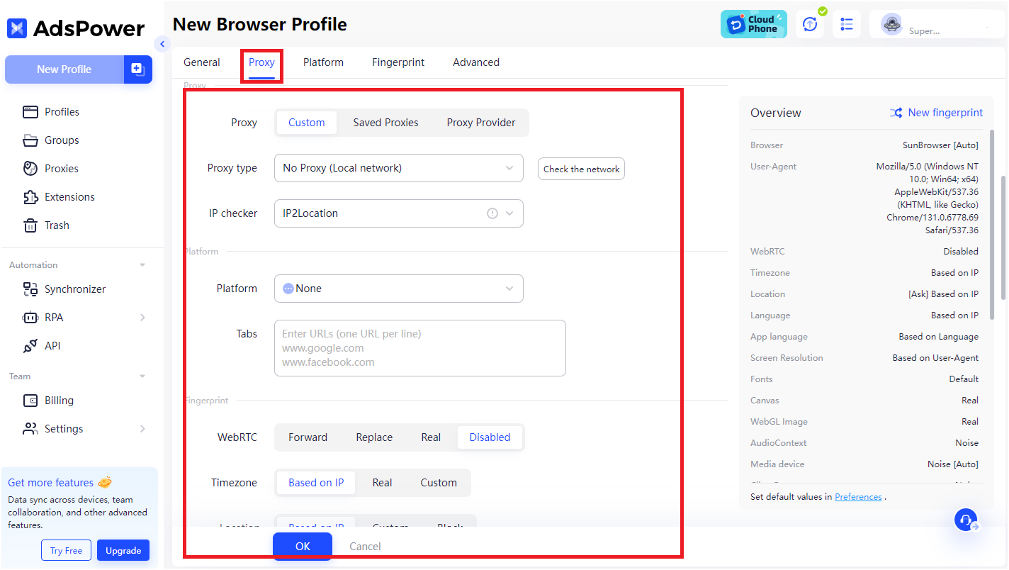Screen dimensions: 1009x570
Task: Open the RPA automation tool
Action: [52, 317]
